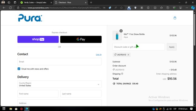Image resolution: width=196 pixels, height=111 pixels.
Task: Click the total $93.56 amount
Action: (172, 79)
